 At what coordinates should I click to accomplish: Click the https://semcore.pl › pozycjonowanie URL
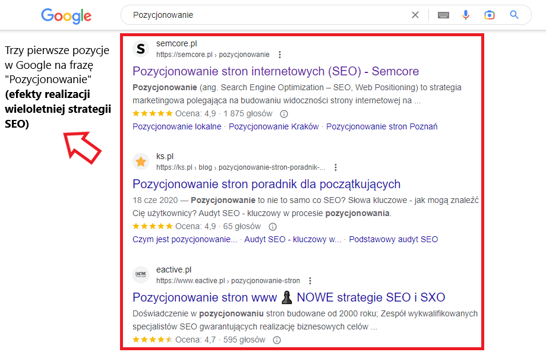(213, 55)
